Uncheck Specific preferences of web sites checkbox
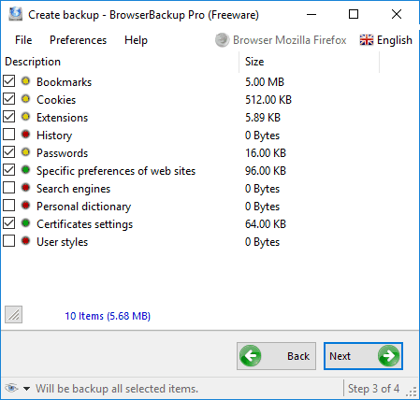This screenshot has height=400, width=420. pyautogui.click(x=9, y=170)
